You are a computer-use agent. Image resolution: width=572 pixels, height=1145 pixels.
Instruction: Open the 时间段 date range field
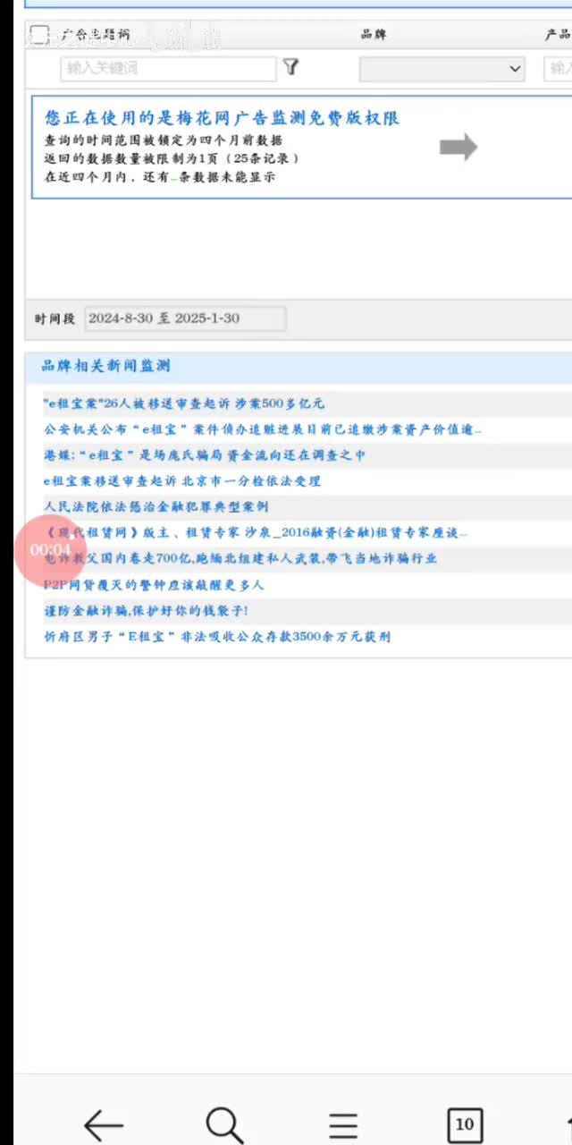tap(186, 318)
